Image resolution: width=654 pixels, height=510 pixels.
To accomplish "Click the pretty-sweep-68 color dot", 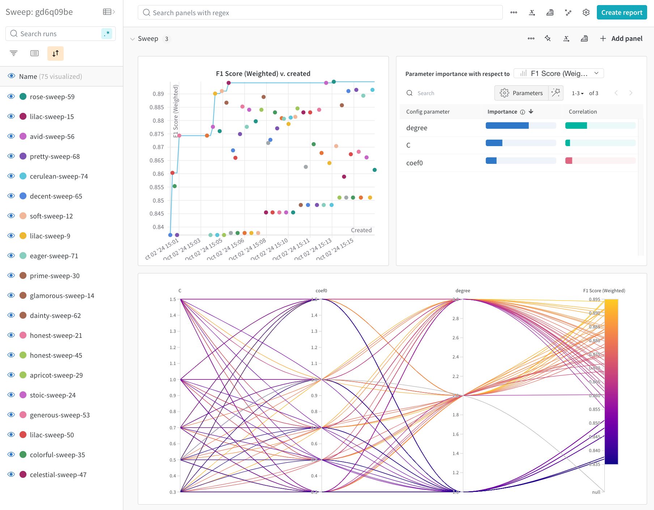I will click(x=23, y=156).
